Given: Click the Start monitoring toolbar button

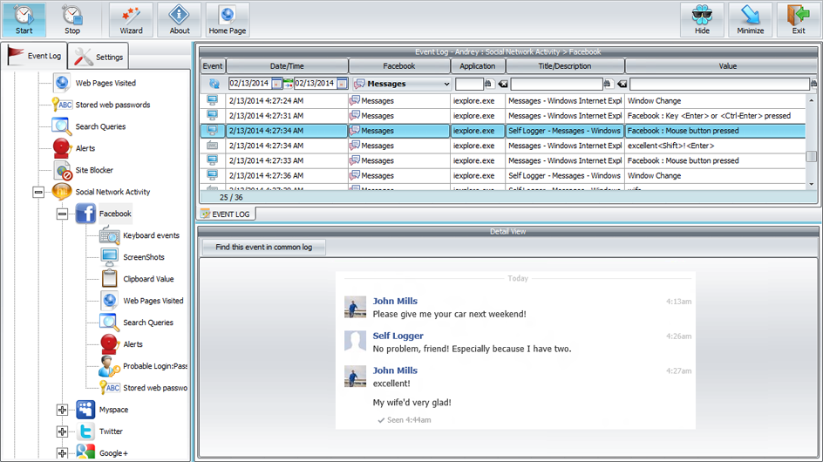Looking at the screenshot, I should (24, 19).
